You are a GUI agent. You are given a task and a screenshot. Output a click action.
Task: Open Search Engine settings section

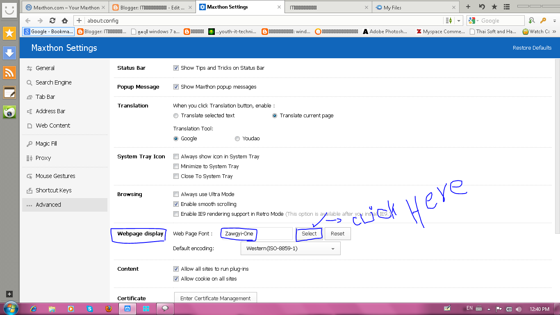(65, 82)
